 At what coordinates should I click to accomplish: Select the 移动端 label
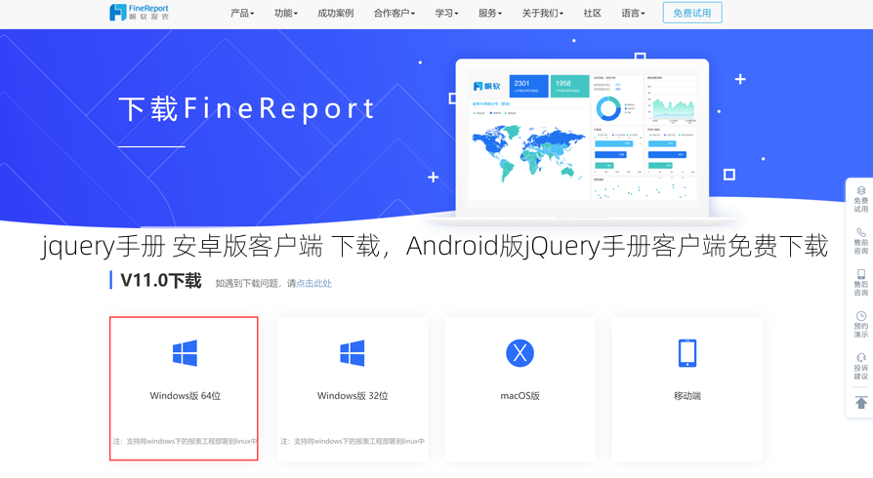[x=687, y=396]
